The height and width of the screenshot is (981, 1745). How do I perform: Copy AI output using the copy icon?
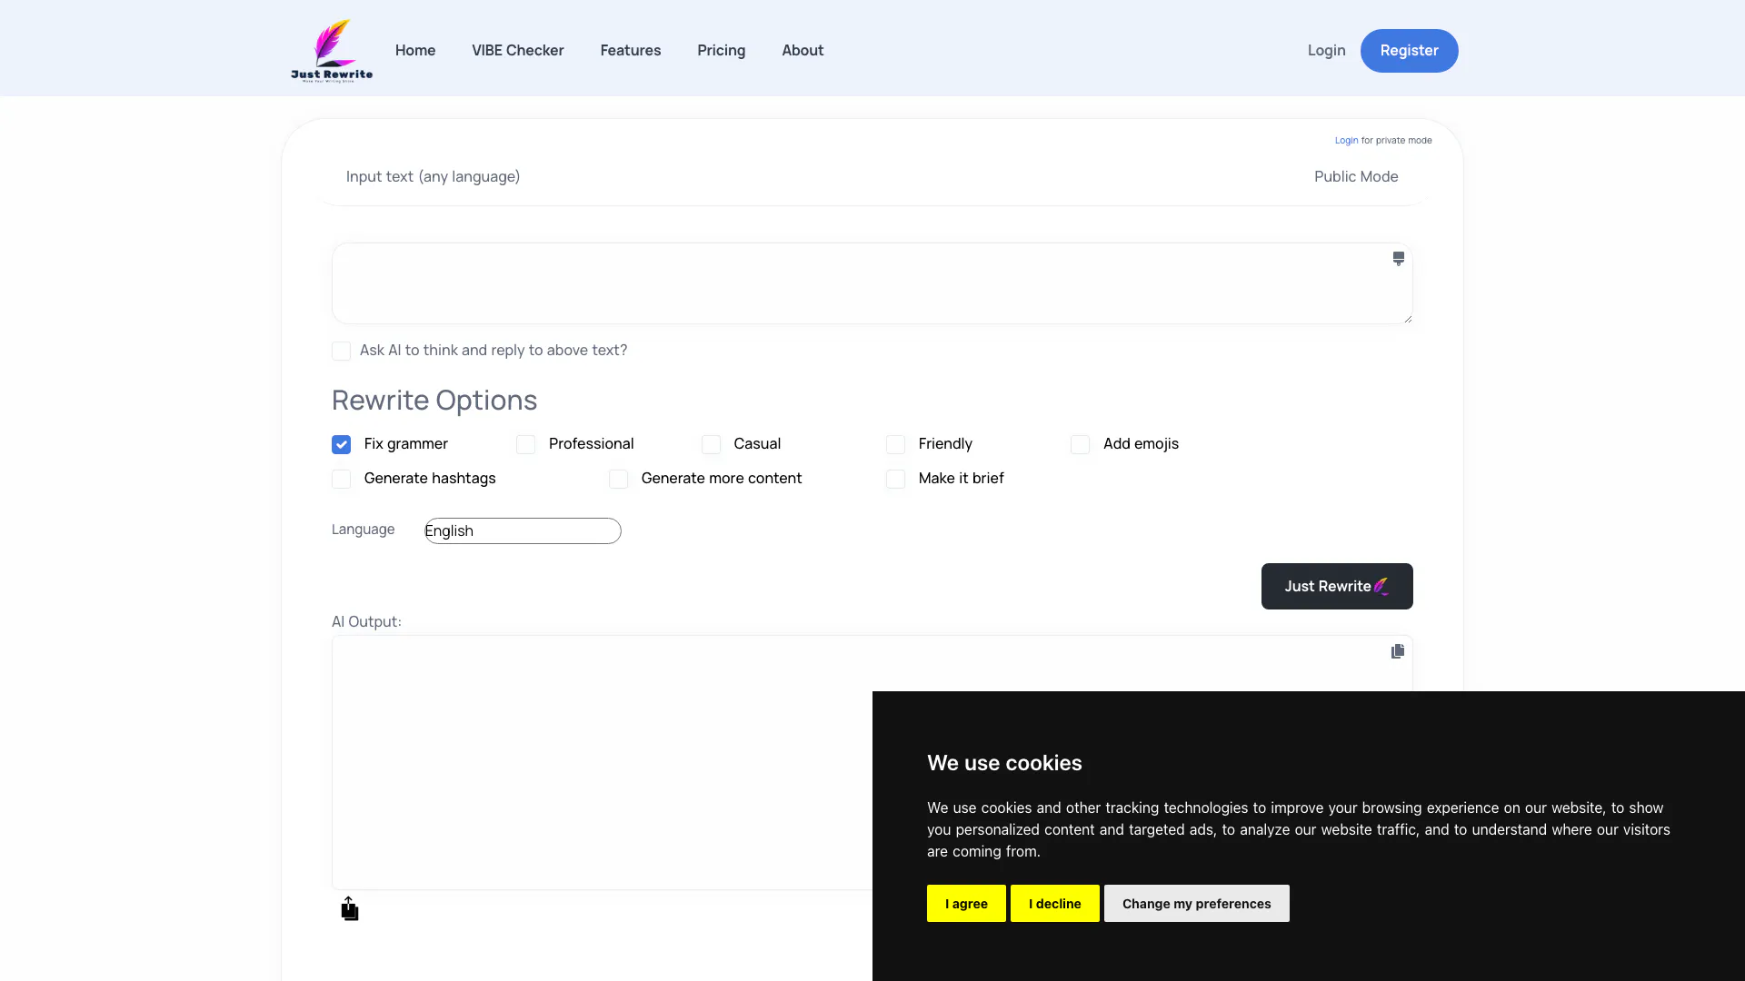coord(1397,651)
